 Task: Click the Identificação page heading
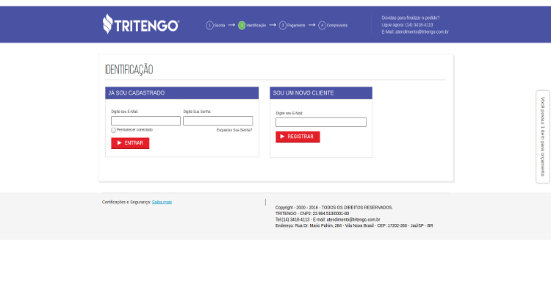click(129, 70)
